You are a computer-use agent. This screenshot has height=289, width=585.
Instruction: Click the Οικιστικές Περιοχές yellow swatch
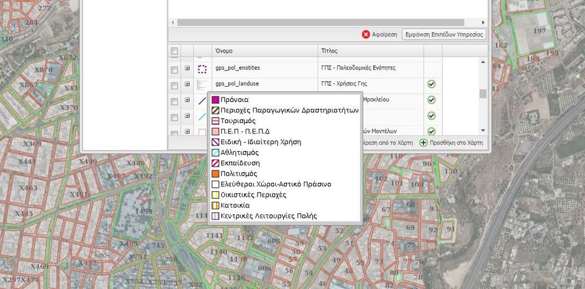pyautogui.click(x=215, y=195)
